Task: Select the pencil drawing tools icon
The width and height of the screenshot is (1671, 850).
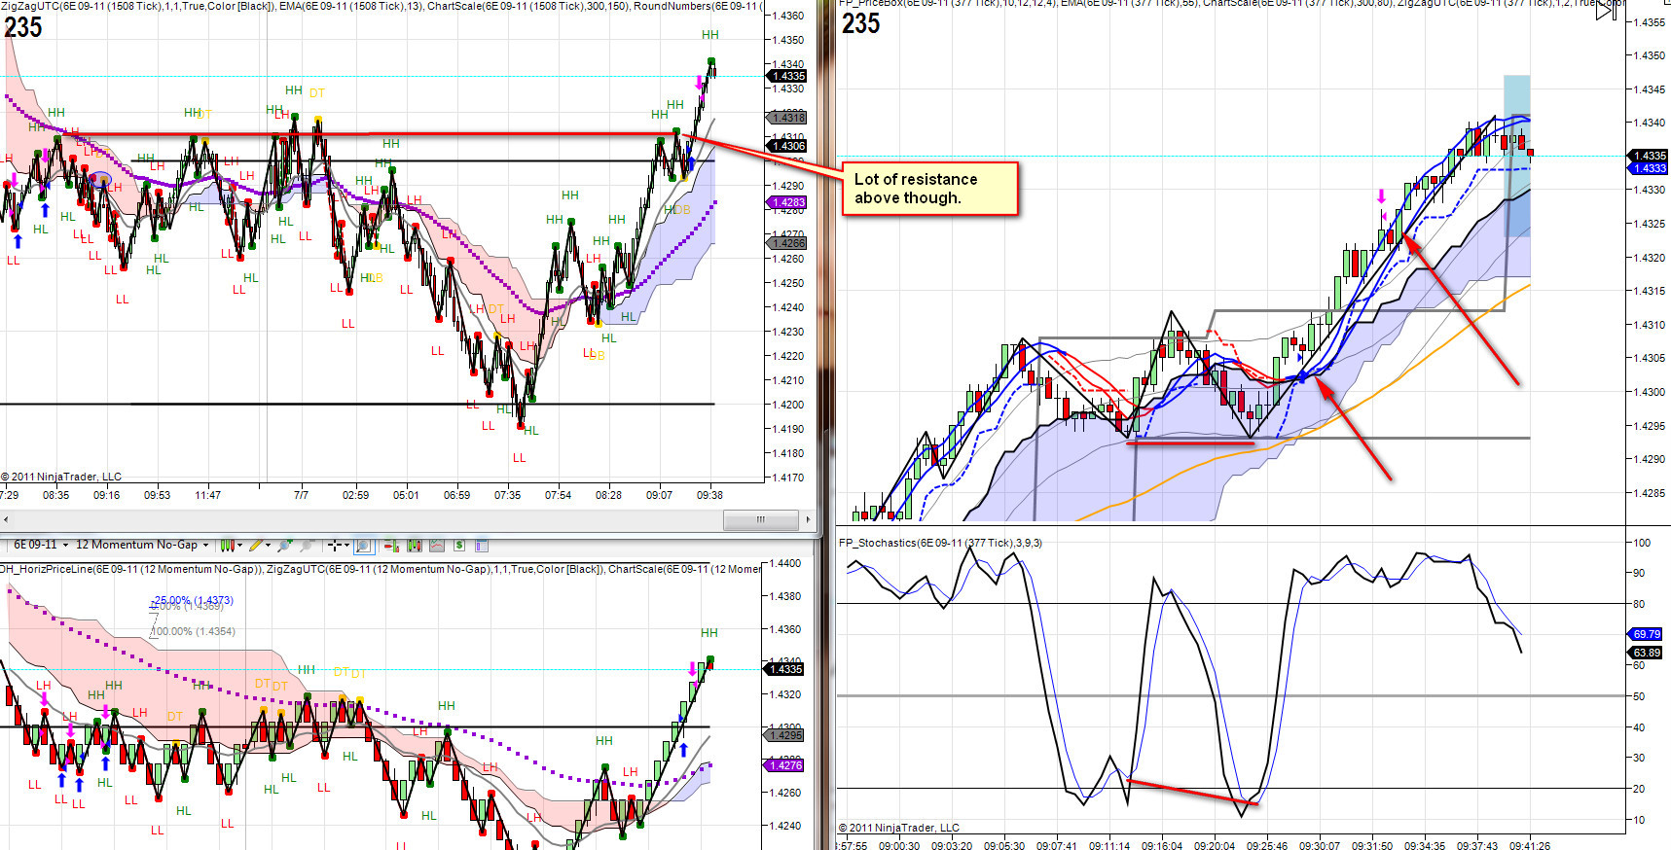Action: (256, 546)
